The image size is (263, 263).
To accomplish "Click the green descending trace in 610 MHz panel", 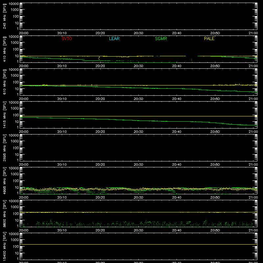I will [138, 88].
